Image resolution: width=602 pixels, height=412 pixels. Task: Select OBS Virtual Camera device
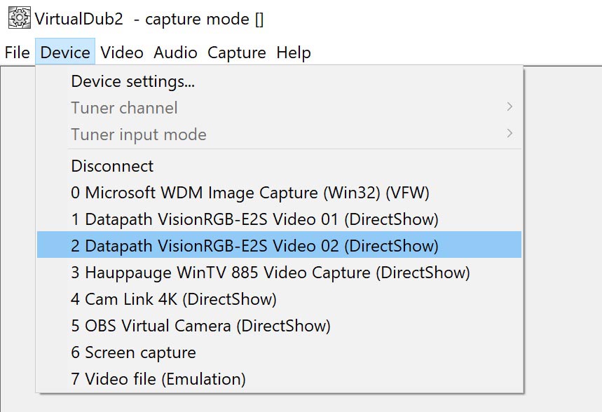[x=279, y=326]
